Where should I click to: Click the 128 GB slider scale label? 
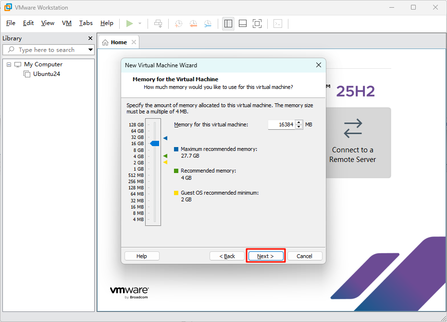[x=137, y=125]
